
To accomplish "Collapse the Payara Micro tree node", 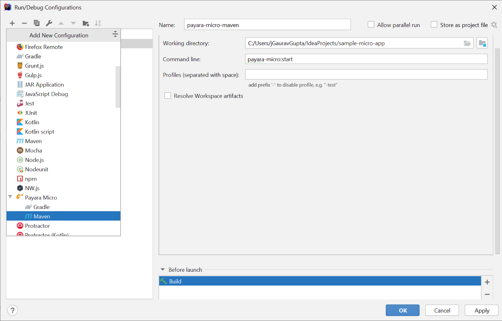I will (x=10, y=197).
